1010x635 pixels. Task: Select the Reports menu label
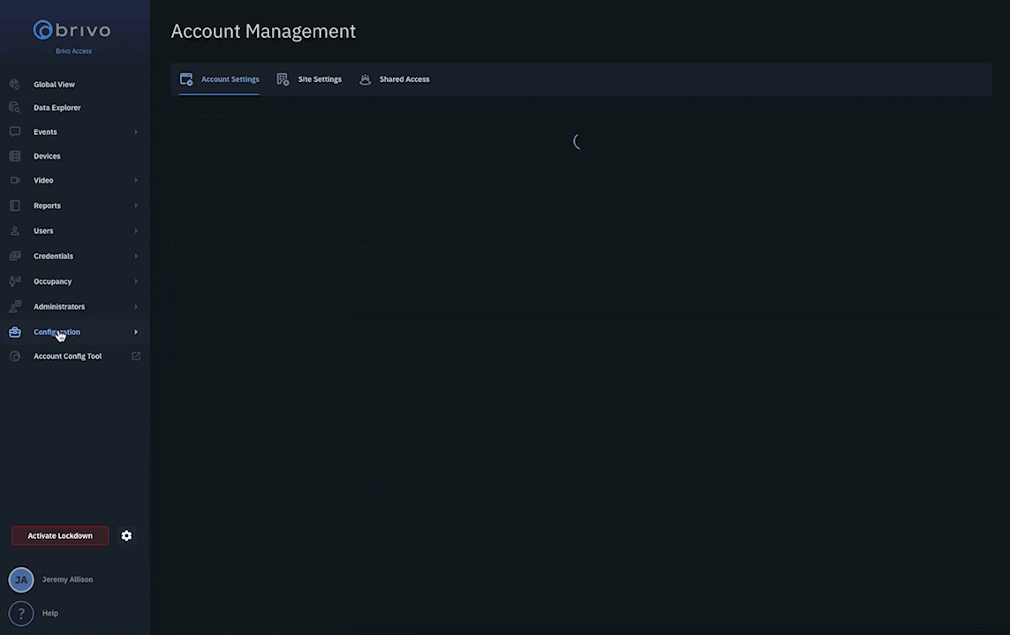[47, 205]
